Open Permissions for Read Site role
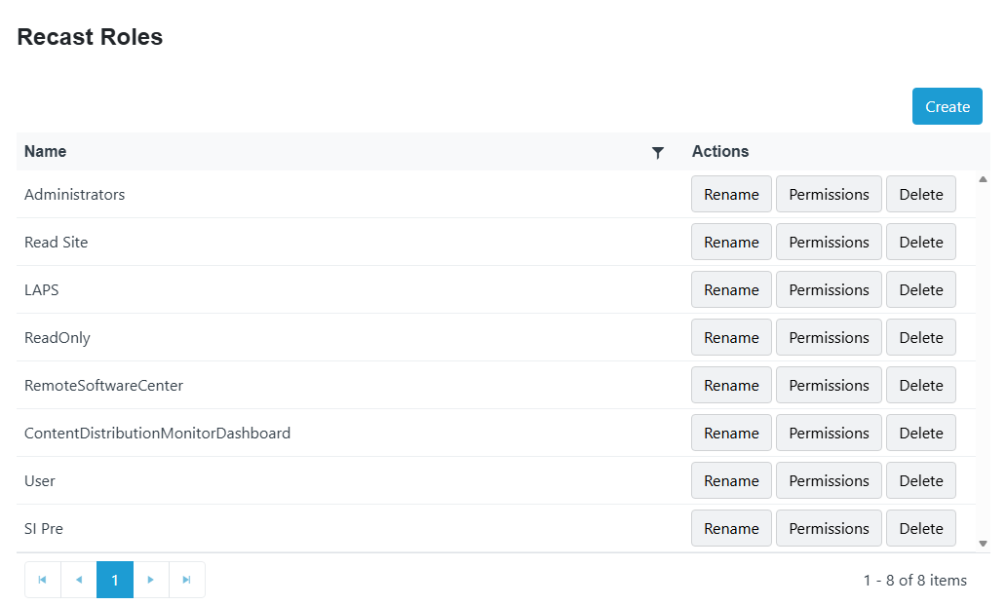The image size is (1006, 605). 829,243
